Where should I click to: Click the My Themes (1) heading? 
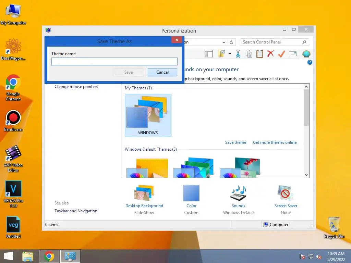pyautogui.click(x=138, y=88)
